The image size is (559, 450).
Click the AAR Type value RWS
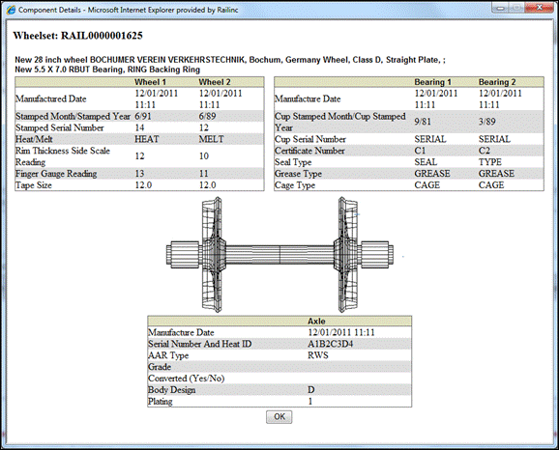point(318,355)
